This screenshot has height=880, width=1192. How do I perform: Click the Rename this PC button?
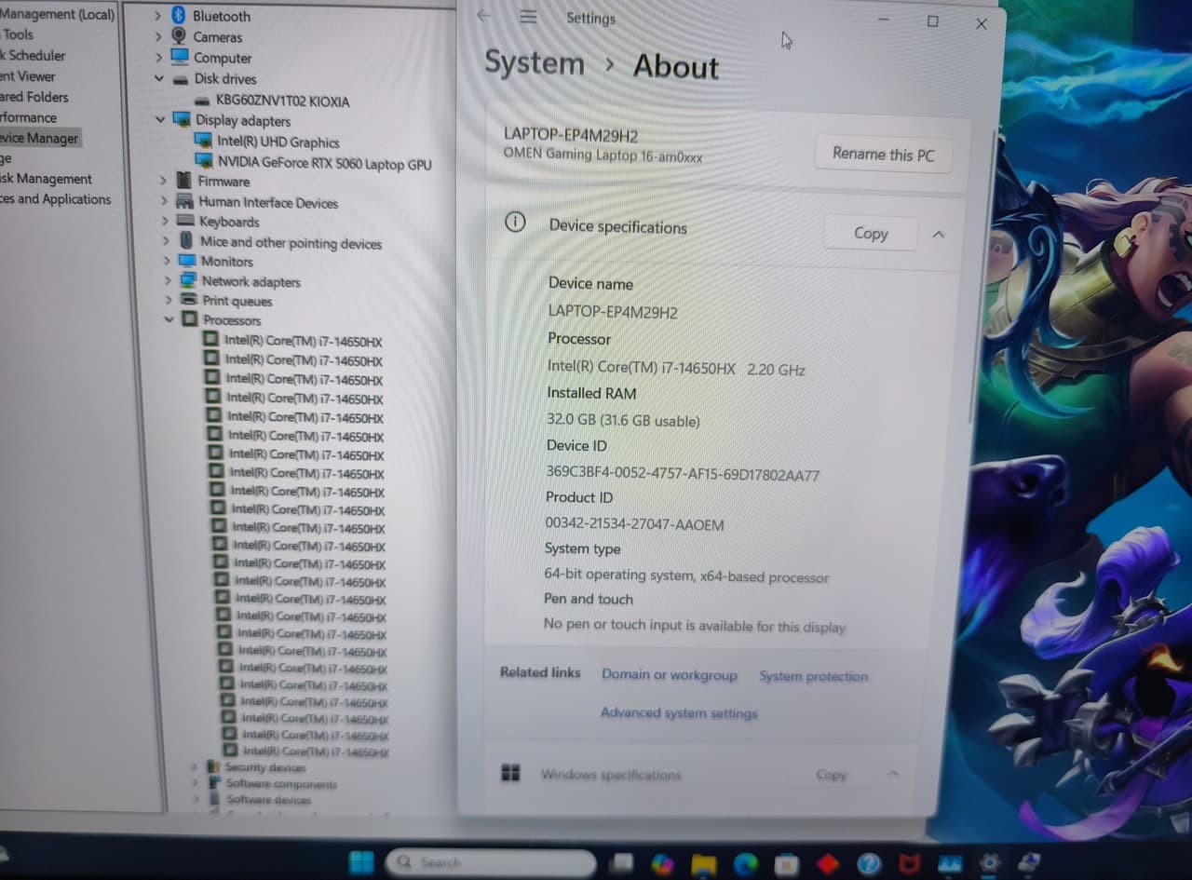(883, 155)
